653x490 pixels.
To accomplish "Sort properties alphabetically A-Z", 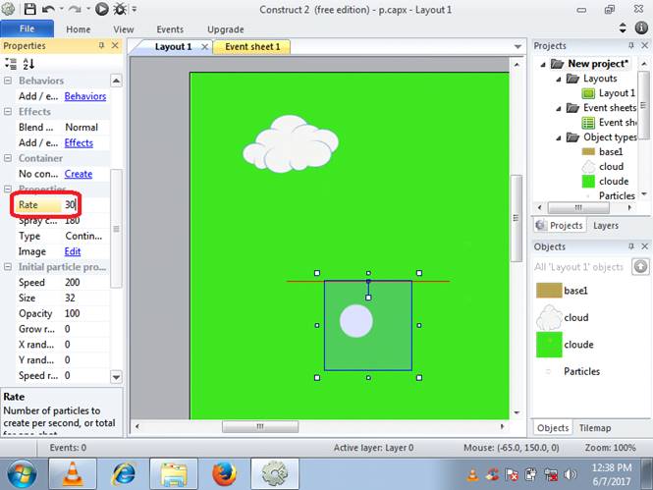I will 28,64.
